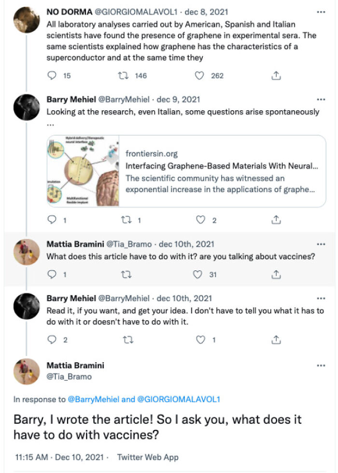Screen dimensions: 338x473
Task: Open more options on Barry's dec 9 tweet
Action: (321, 98)
